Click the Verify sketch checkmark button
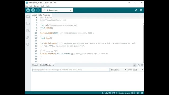 pyautogui.click(x=28, y=10)
